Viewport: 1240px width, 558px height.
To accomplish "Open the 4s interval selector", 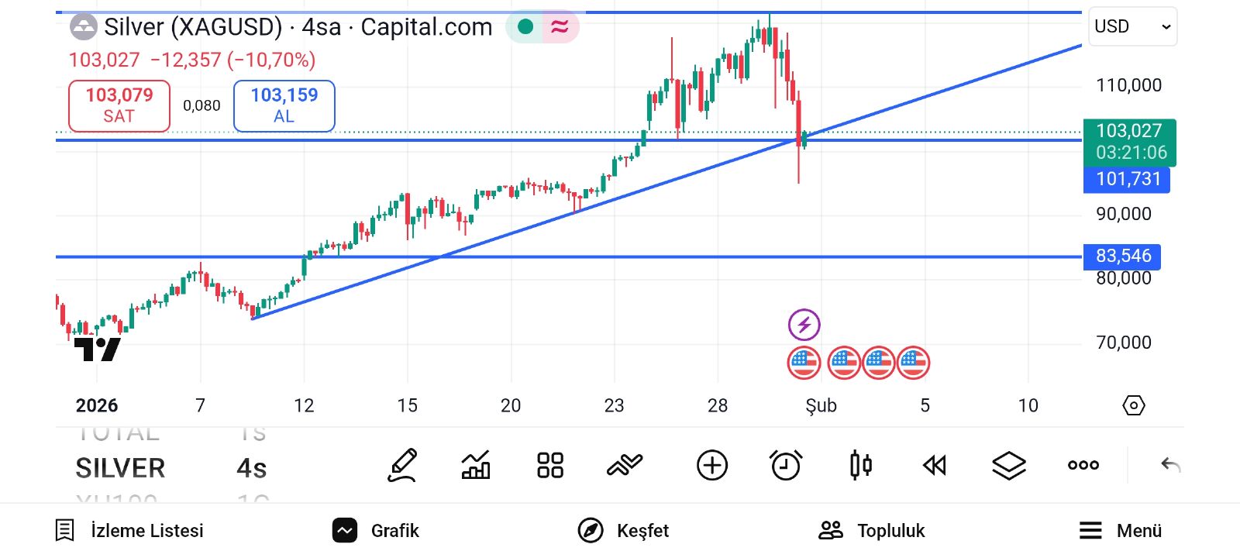I will click(x=251, y=468).
